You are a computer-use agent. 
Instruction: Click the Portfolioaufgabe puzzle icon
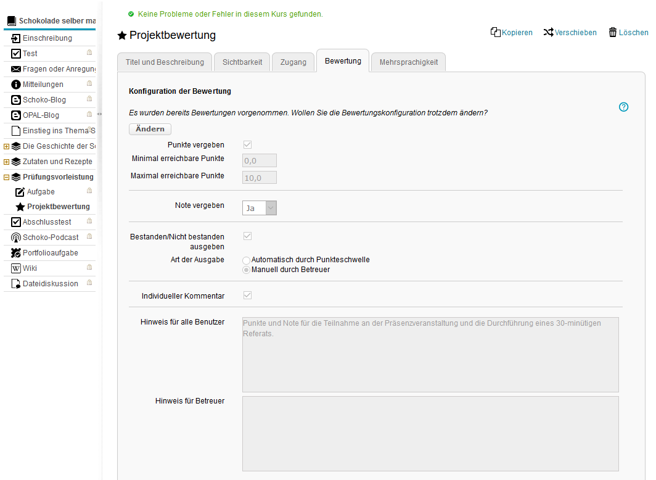16,253
